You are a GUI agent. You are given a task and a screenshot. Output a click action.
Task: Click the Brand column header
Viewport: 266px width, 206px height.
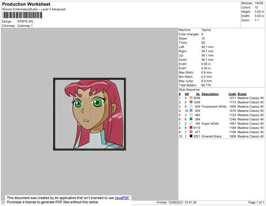click(242, 94)
